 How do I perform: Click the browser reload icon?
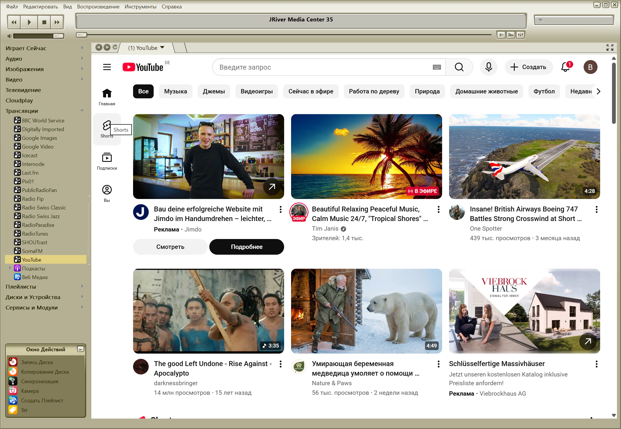tap(115, 47)
